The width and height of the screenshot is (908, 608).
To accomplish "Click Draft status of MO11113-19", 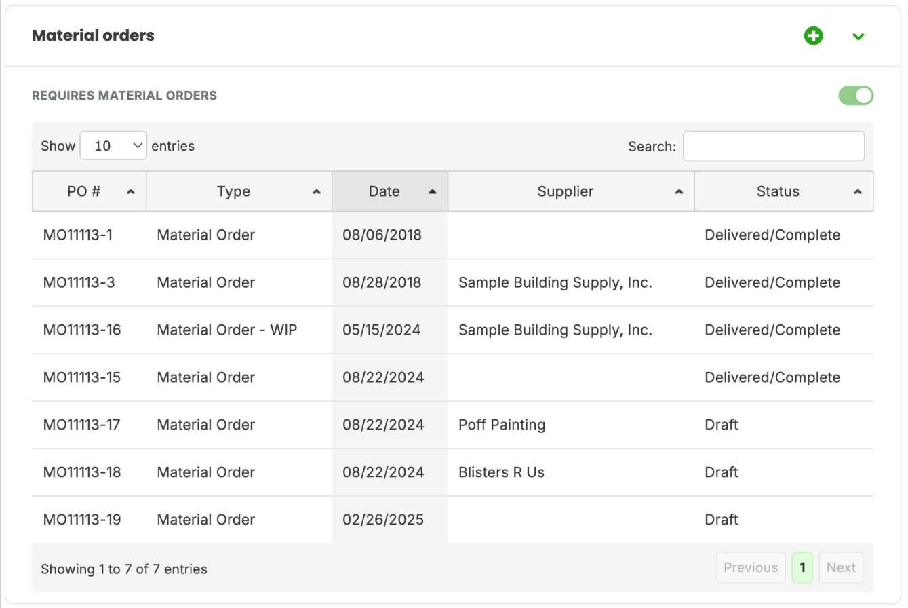I will pyautogui.click(x=722, y=520).
